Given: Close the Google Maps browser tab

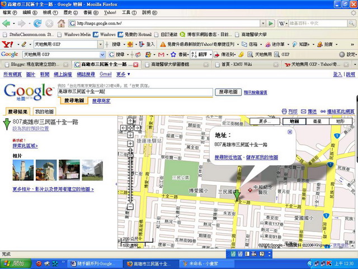Looking at the screenshot, I should [x=136, y=65].
